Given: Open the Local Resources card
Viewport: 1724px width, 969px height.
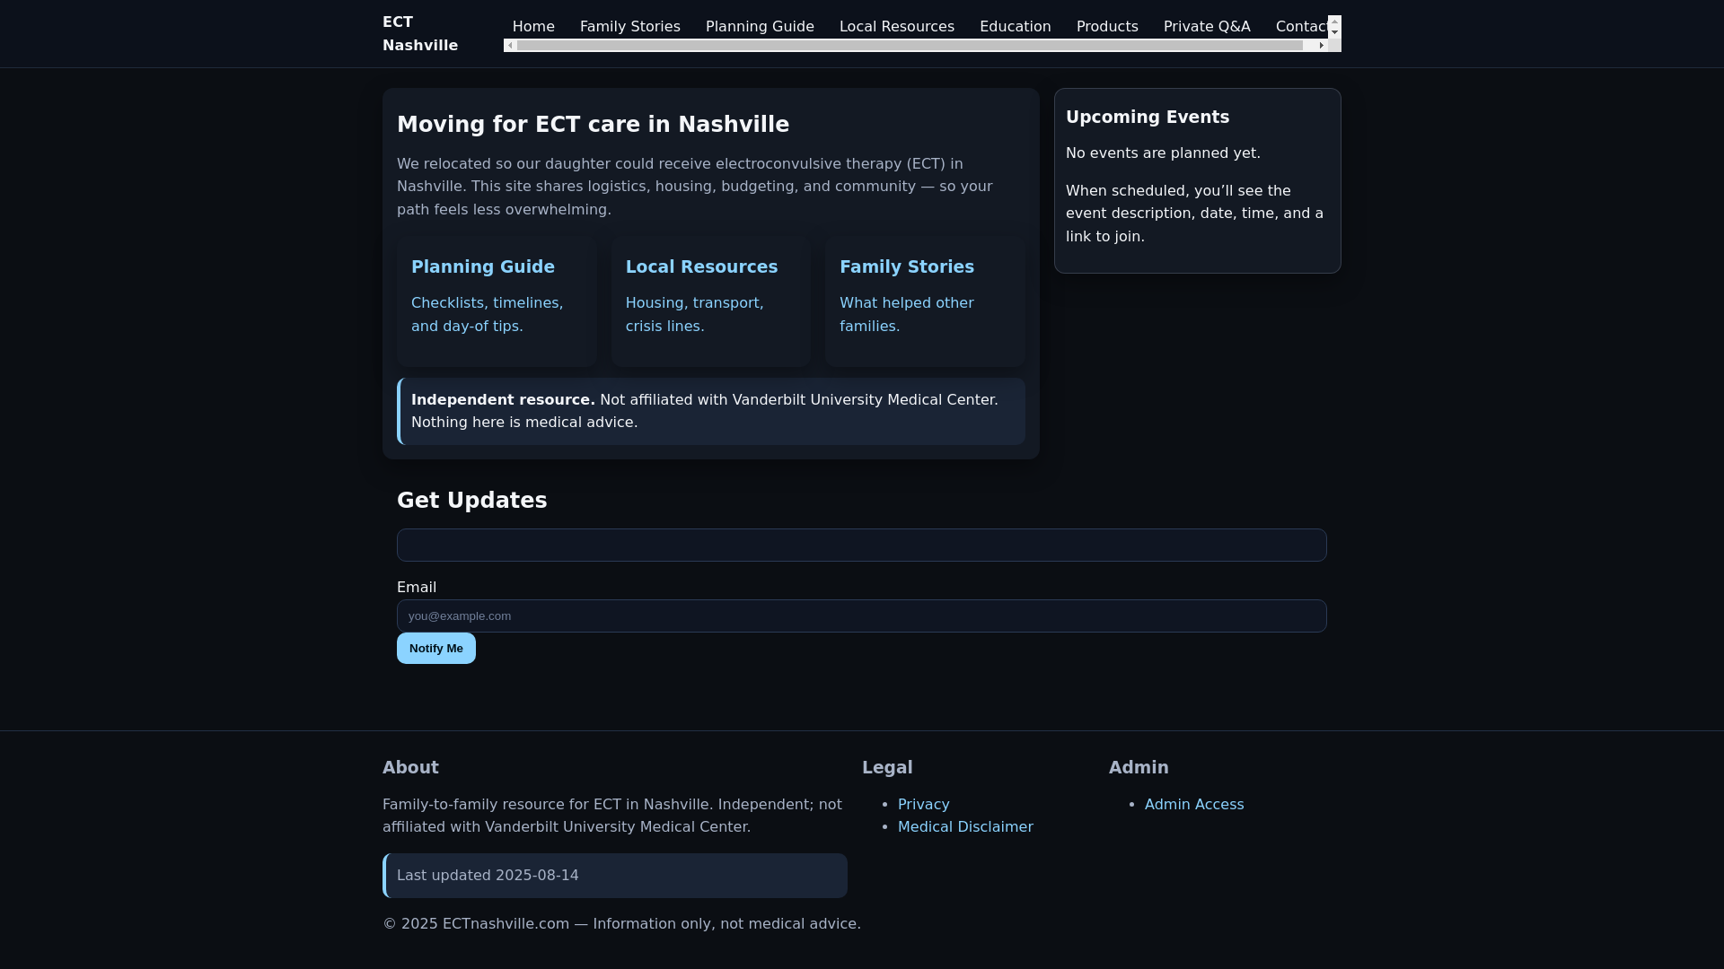Looking at the screenshot, I should point(711,302).
